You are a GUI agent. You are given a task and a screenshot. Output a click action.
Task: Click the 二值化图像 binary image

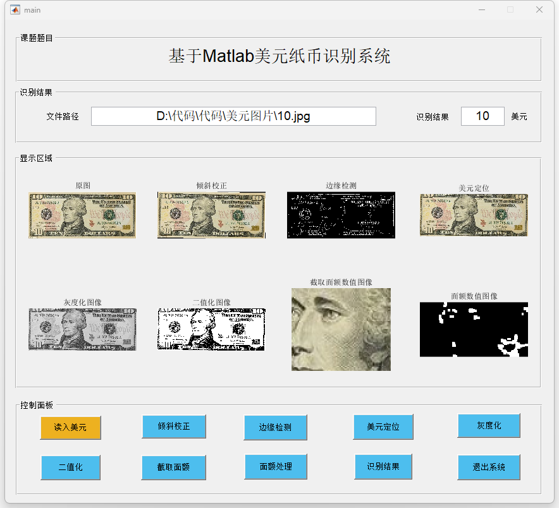211,329
